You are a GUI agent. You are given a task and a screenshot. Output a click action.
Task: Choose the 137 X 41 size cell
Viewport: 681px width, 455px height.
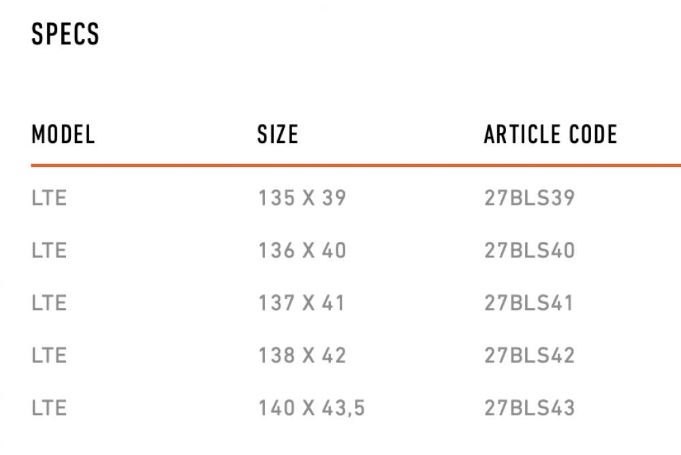(302, 303)
